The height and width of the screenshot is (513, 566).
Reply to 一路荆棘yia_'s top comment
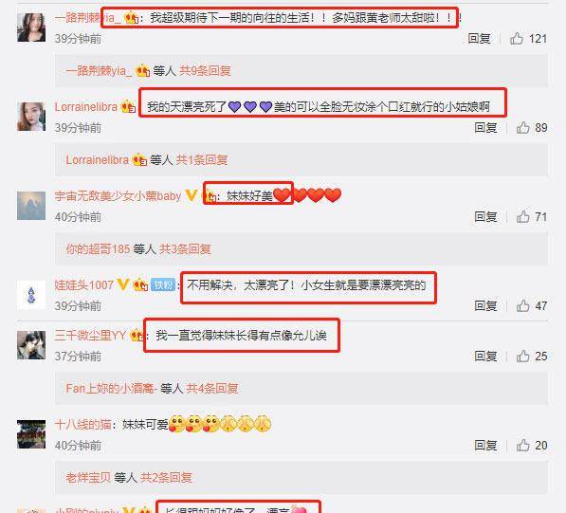479,38
